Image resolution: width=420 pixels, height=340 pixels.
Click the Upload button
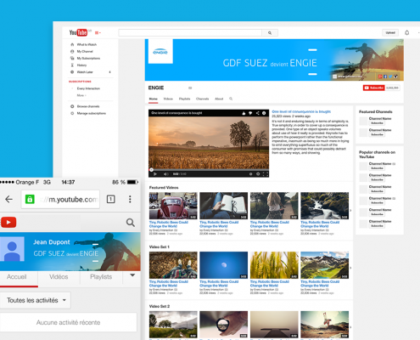pyautogui.click(x=390, y=32)
